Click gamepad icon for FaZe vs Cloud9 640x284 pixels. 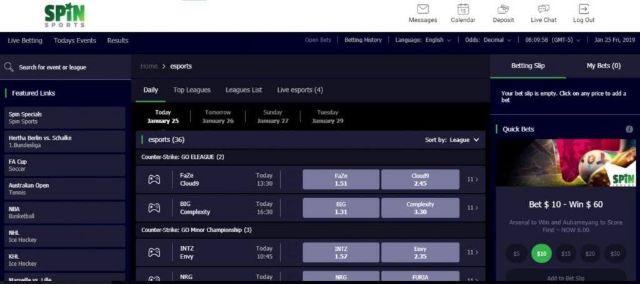(154, 180)
